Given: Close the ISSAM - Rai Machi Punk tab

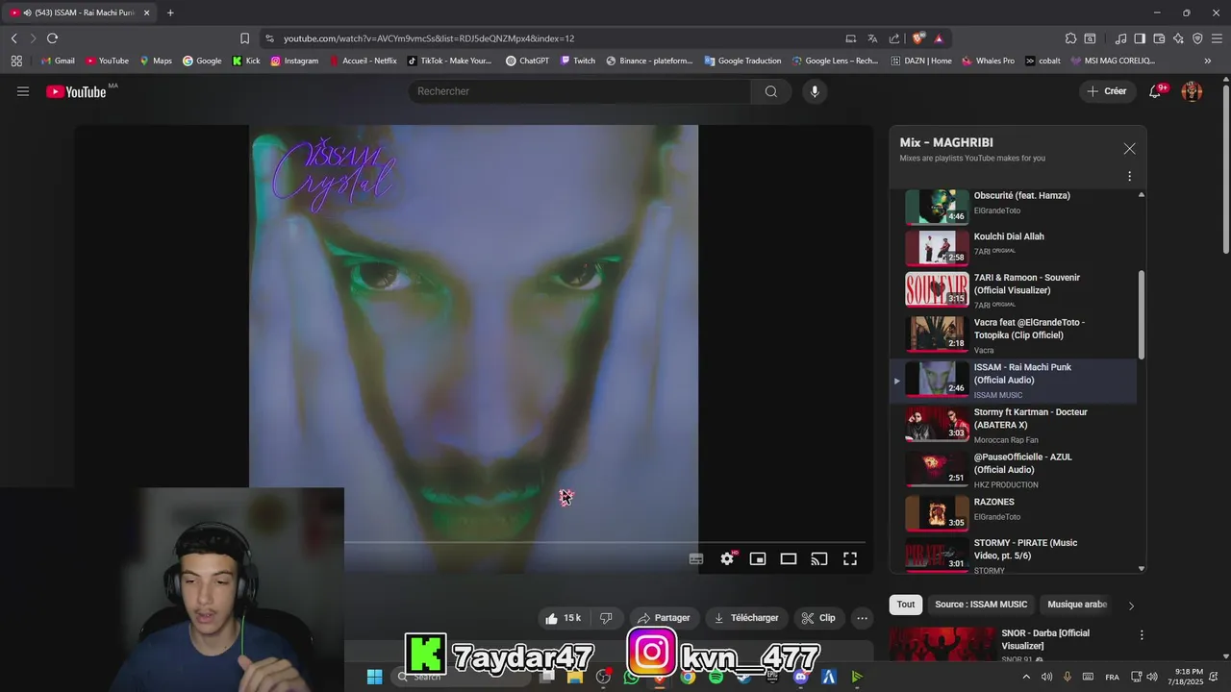Looking at the screenshot, I should [147, 12].
